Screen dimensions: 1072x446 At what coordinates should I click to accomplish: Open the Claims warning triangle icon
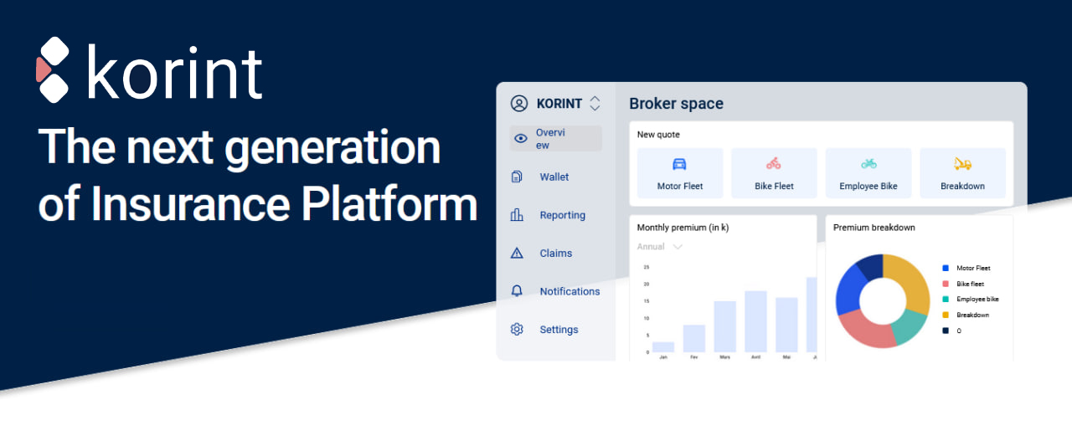pos(517,254)
